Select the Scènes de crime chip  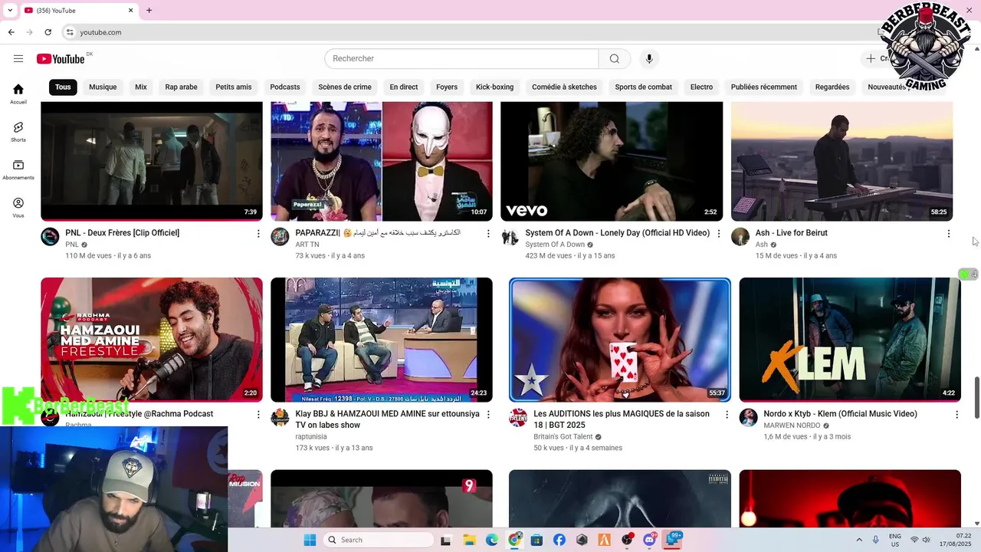345,87
